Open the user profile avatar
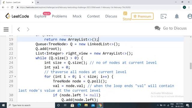 tap(190, 16)
